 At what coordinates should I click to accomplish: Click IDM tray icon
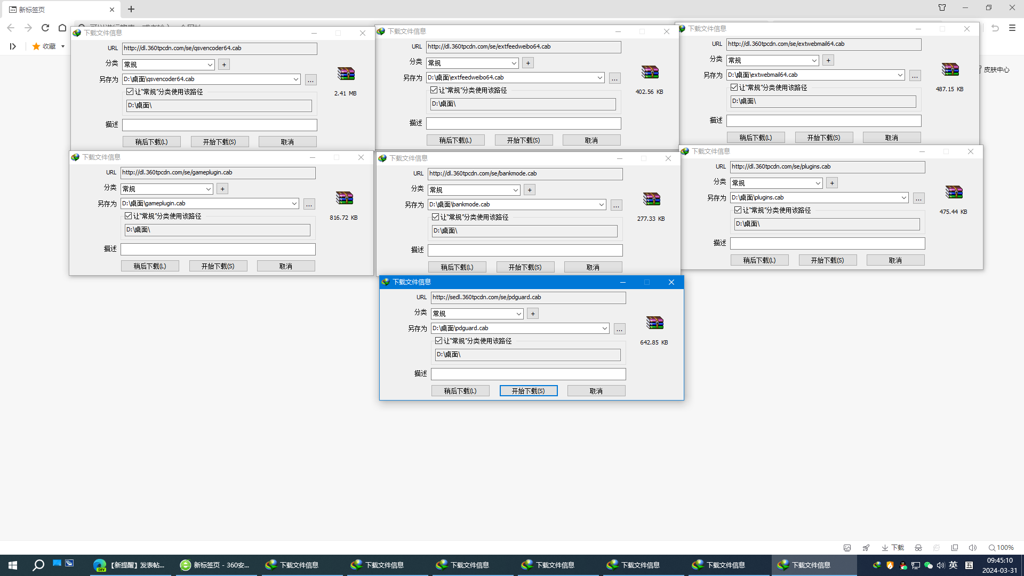(x=877, y=565)
